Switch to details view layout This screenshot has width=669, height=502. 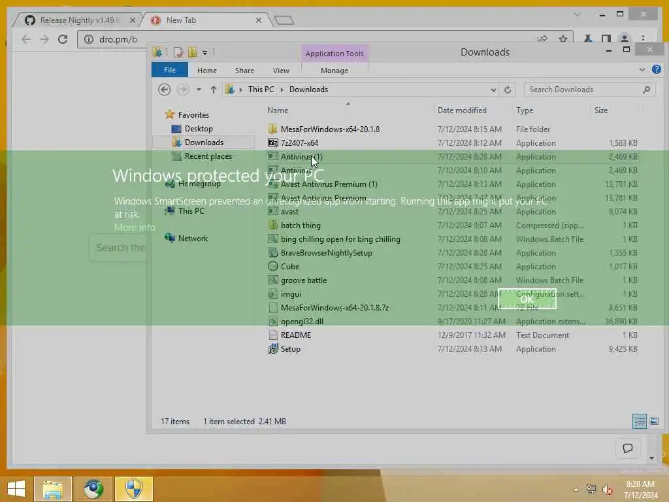click(640, 422)
